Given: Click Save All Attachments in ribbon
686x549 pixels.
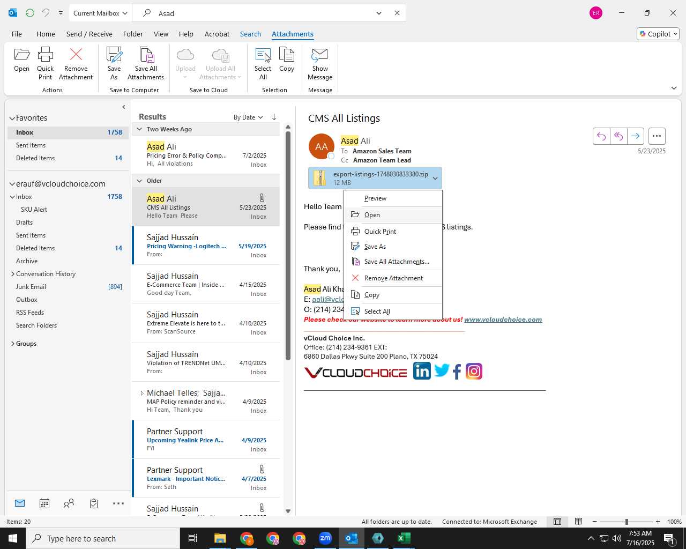Looking at the screenshot, I should coord(146,63).
